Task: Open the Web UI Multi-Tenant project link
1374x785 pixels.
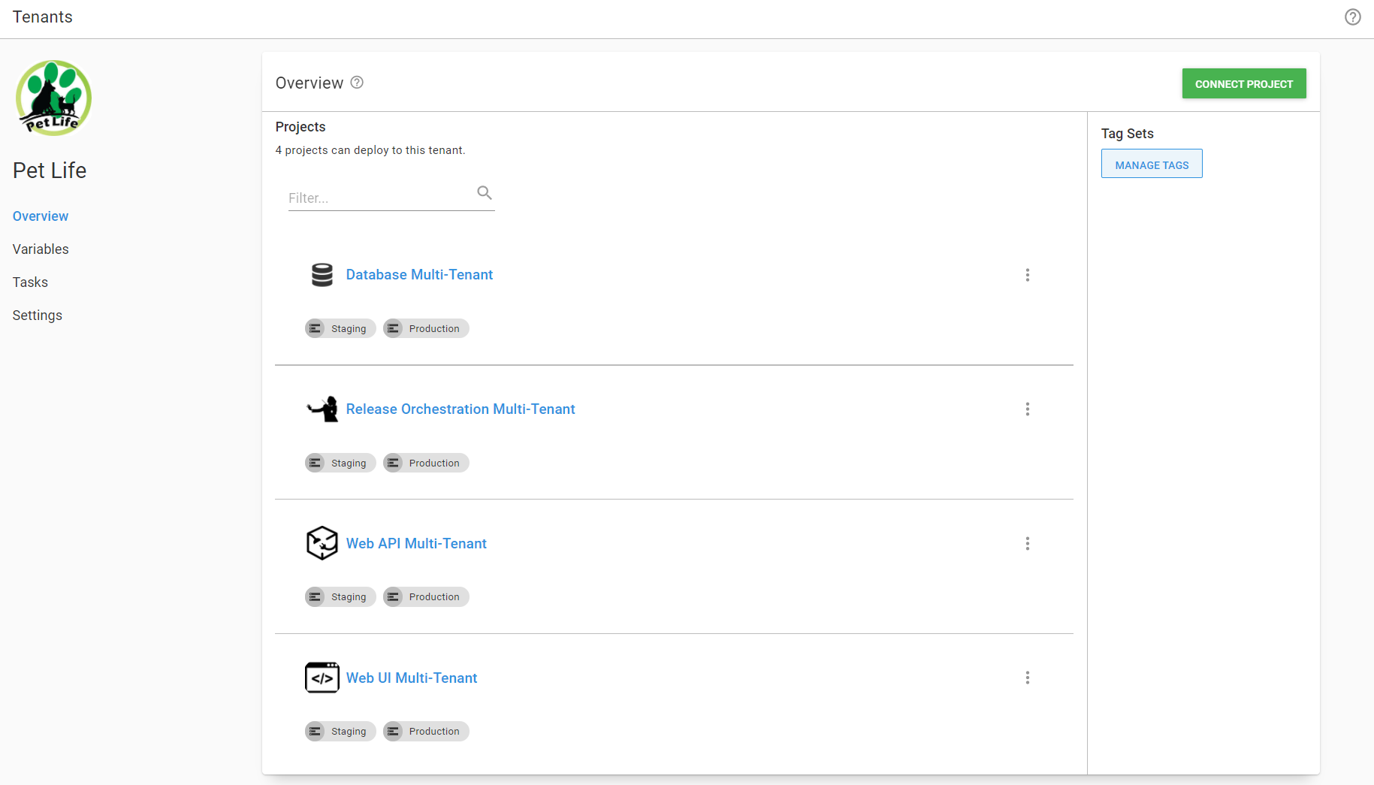Action: pos(412,678)
